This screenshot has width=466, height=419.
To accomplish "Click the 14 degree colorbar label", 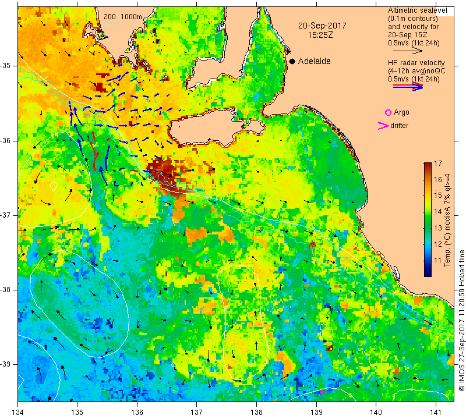I will [438, 212].
